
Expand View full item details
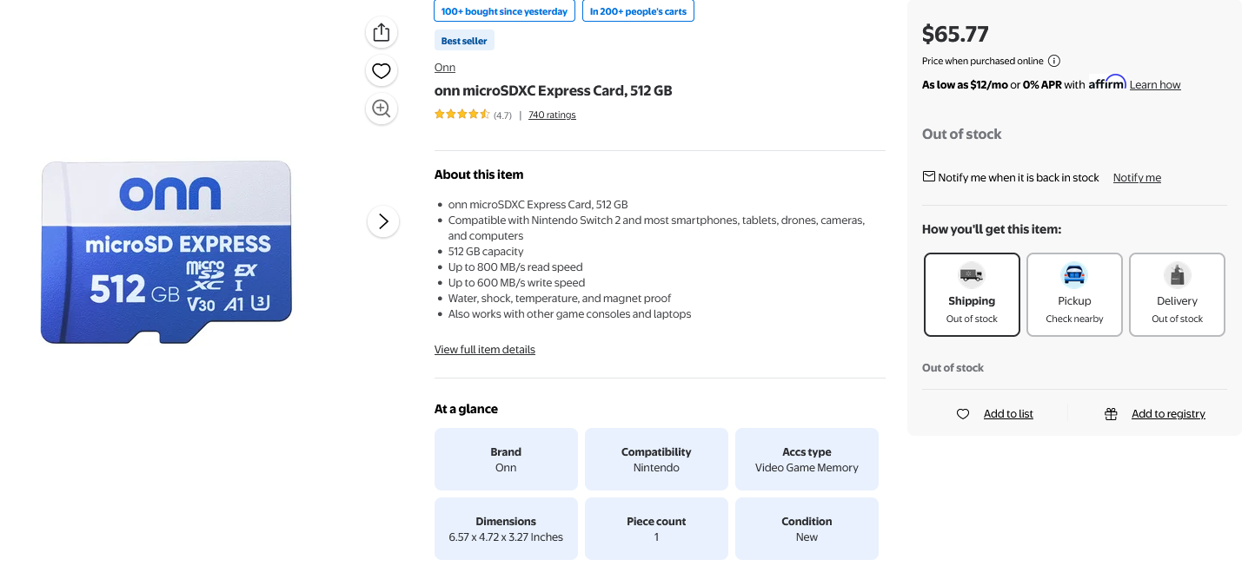click(x=485, y=350)
